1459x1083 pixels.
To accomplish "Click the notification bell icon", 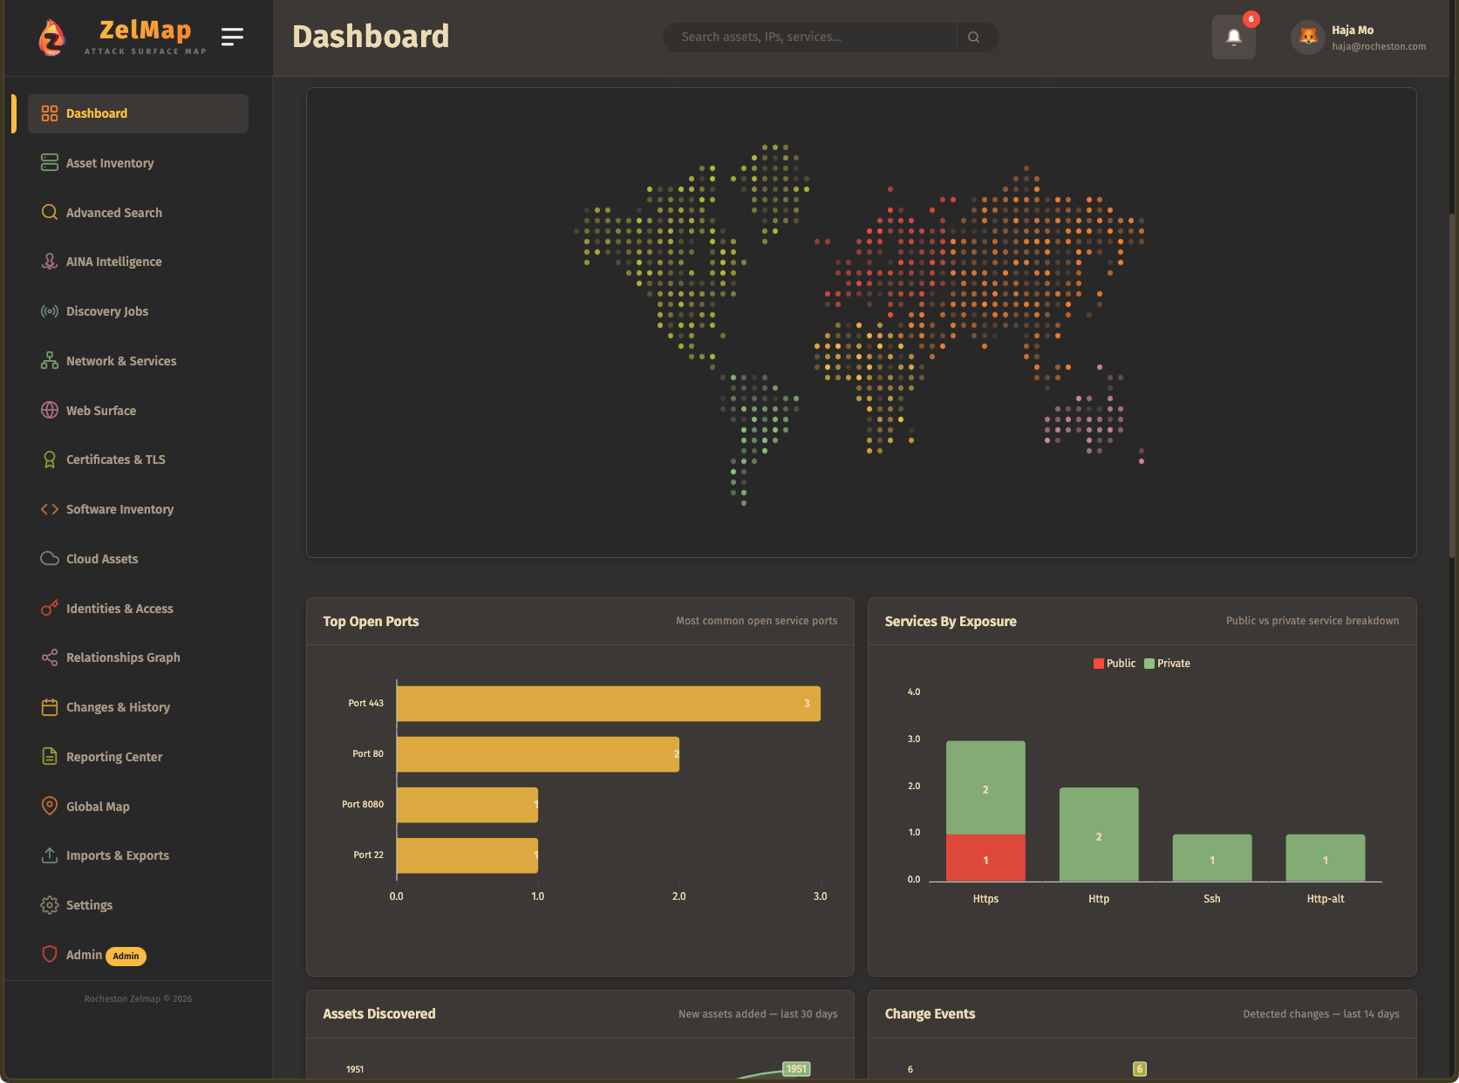I will [x=1233, y=37].
